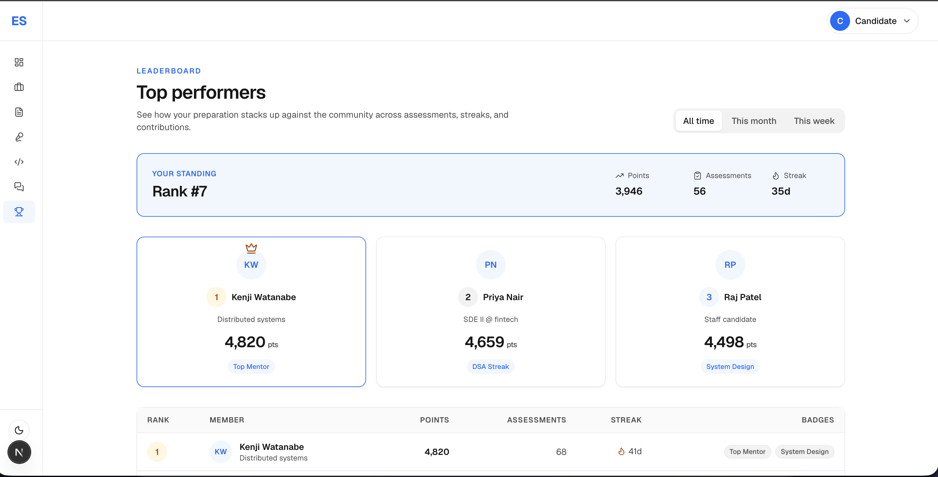Click the 4,820 points cell in the table

coord(437,452)
